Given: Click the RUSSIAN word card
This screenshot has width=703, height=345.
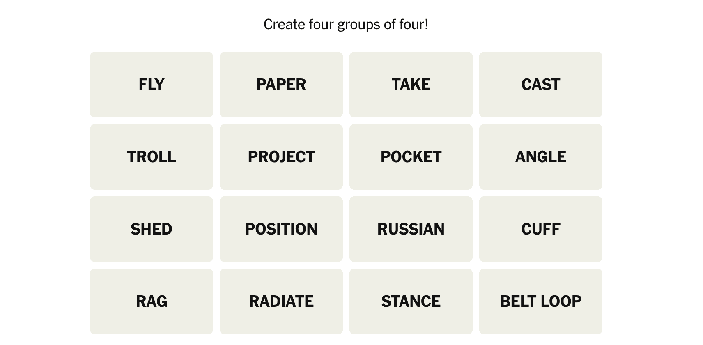Looking at the screenshot, I should pyautogui.click(x=411, y=229).
